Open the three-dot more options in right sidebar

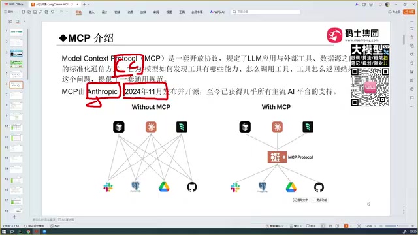click(412, 106)
